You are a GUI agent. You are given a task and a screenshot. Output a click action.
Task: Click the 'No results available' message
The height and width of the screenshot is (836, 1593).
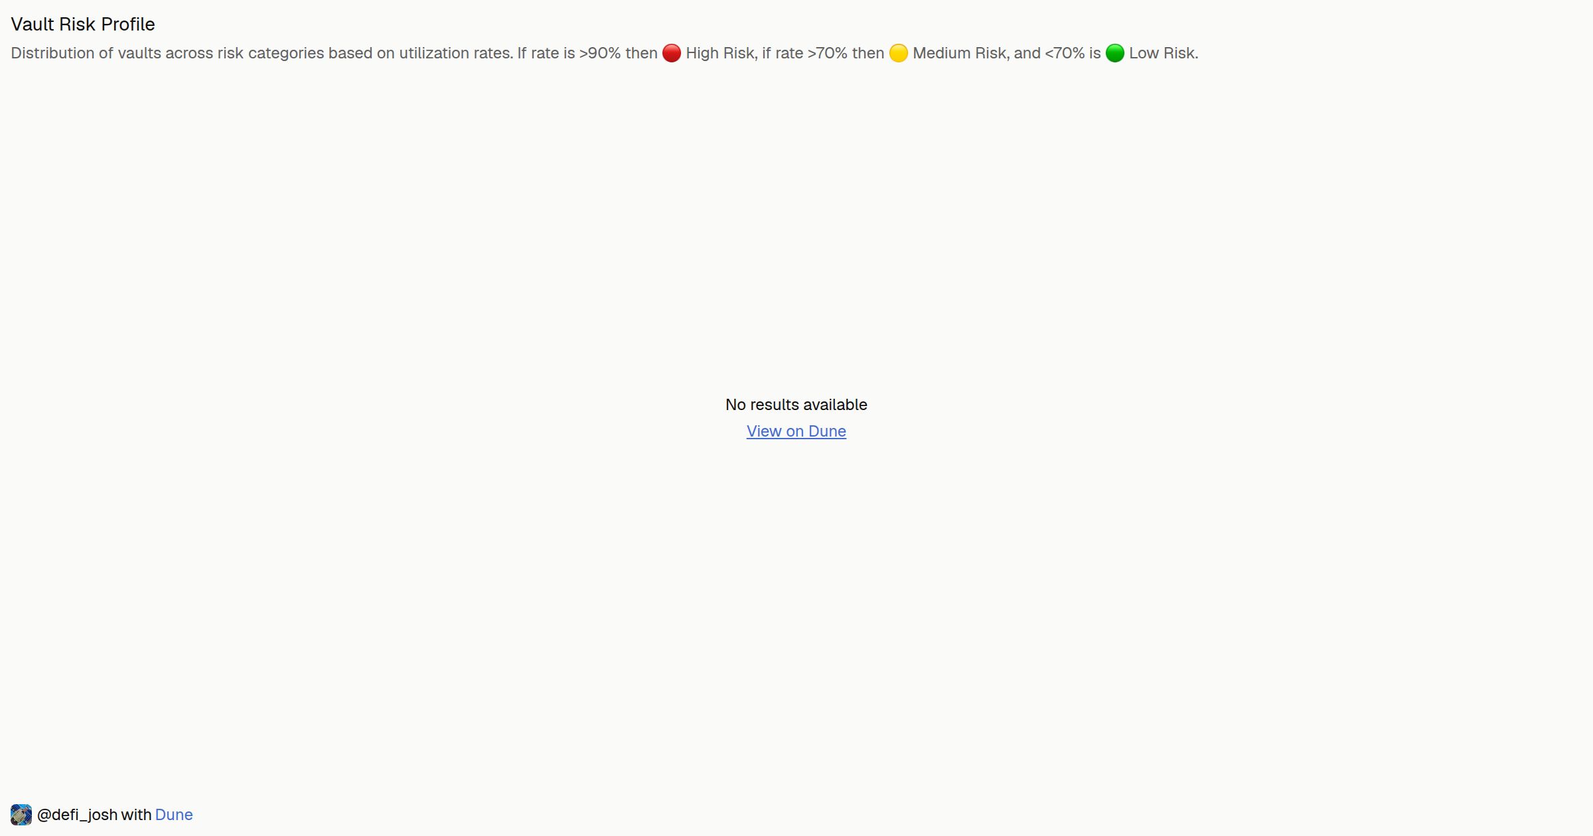(x=796, y=405)
